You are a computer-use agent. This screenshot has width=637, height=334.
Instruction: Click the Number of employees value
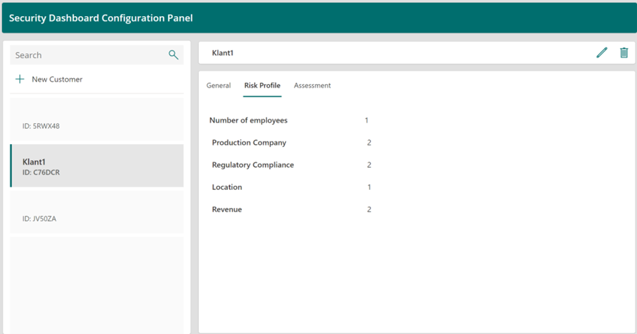367,121
